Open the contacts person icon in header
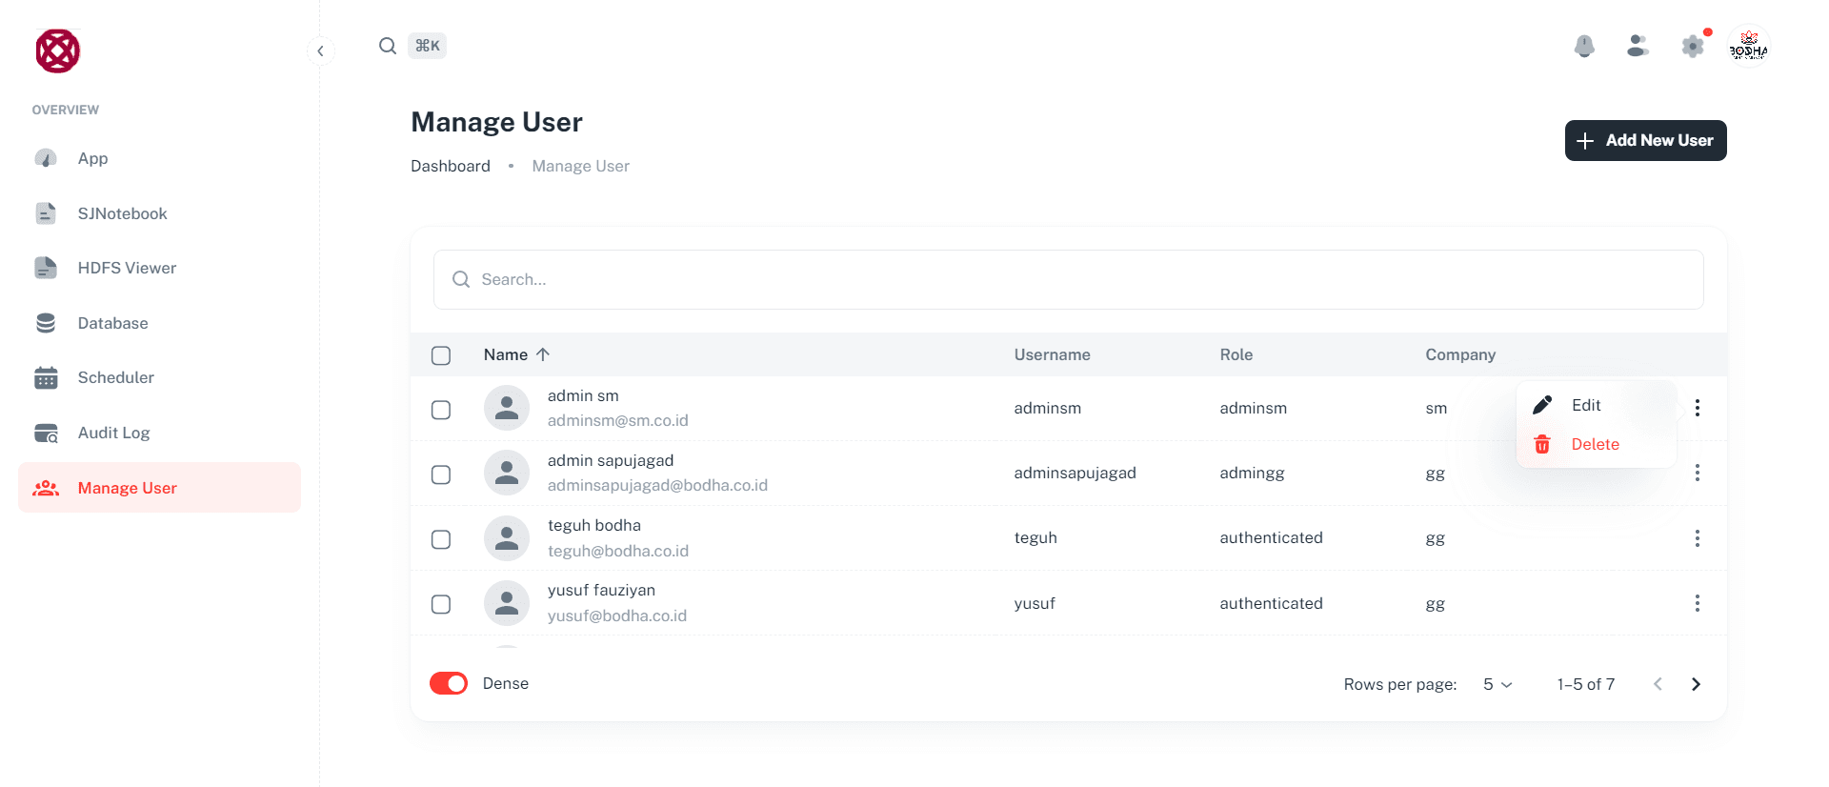This screenshot has height=787, width=1829. click(1638, 46)
